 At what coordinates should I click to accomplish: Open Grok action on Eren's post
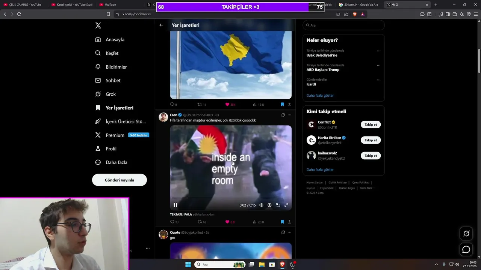[x=283, y=115]
